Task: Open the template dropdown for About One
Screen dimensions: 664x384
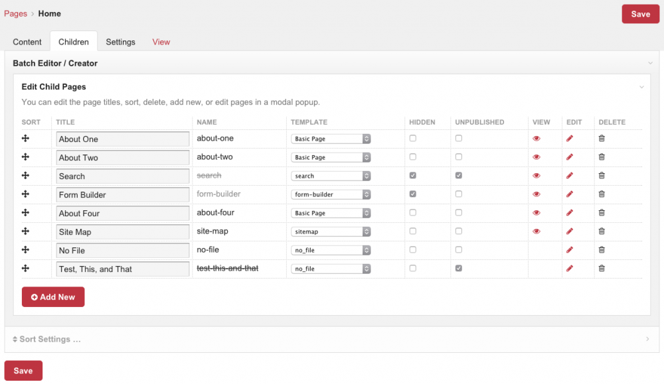Action: pyautogui.click(x=331, y=139)
